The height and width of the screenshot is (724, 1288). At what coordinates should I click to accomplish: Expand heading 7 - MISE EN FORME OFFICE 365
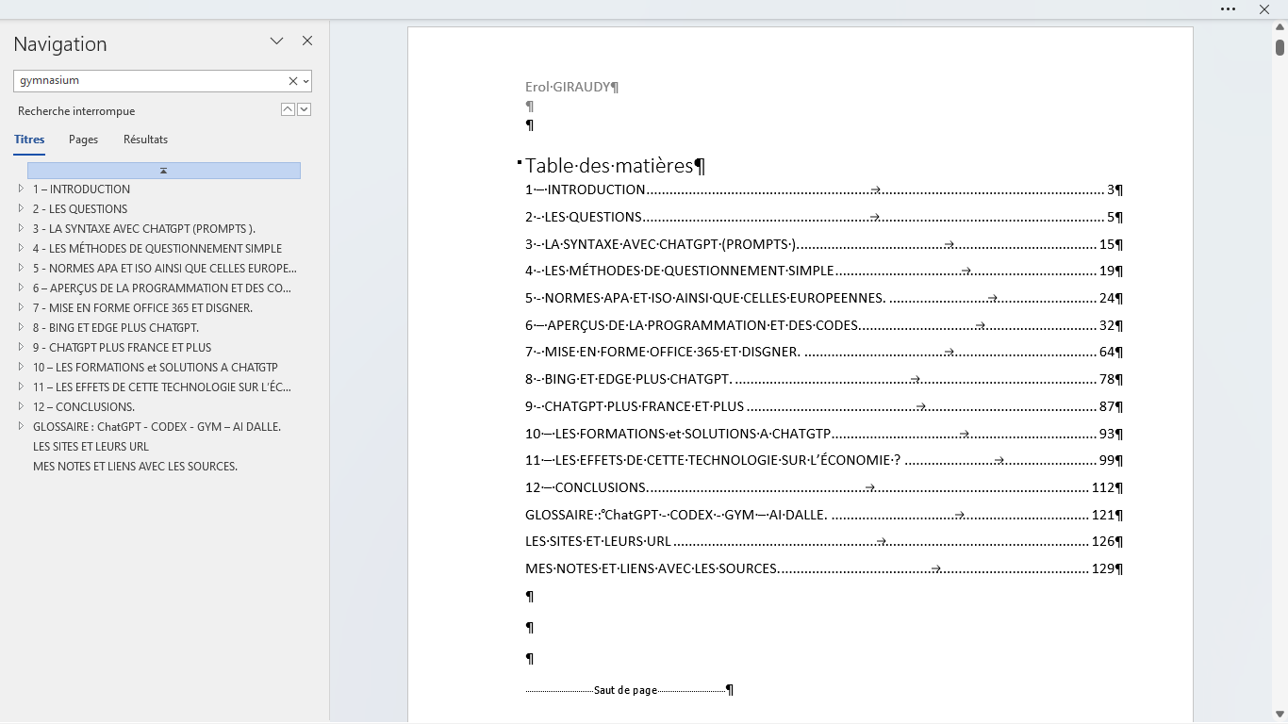click(21, 307)
